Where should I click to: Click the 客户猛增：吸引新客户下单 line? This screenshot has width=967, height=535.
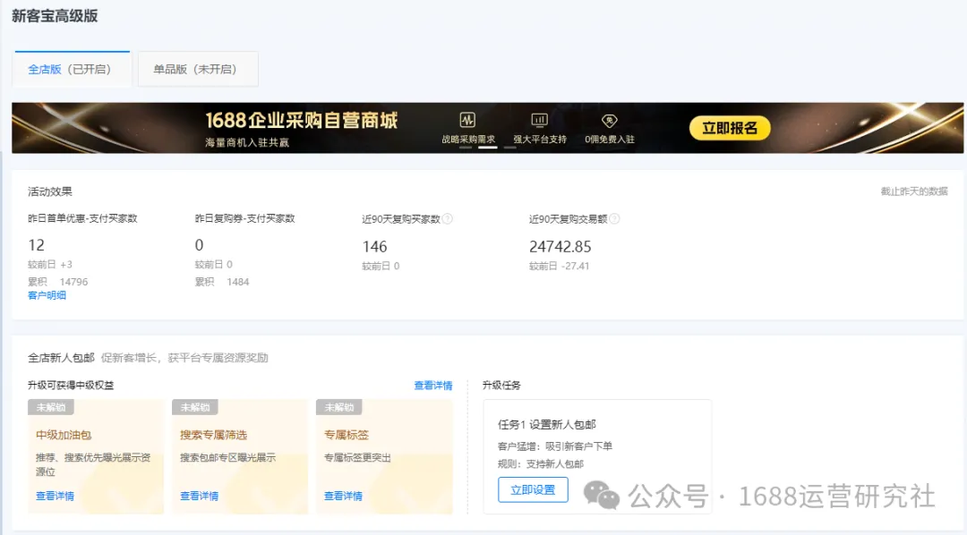point(555,446)
